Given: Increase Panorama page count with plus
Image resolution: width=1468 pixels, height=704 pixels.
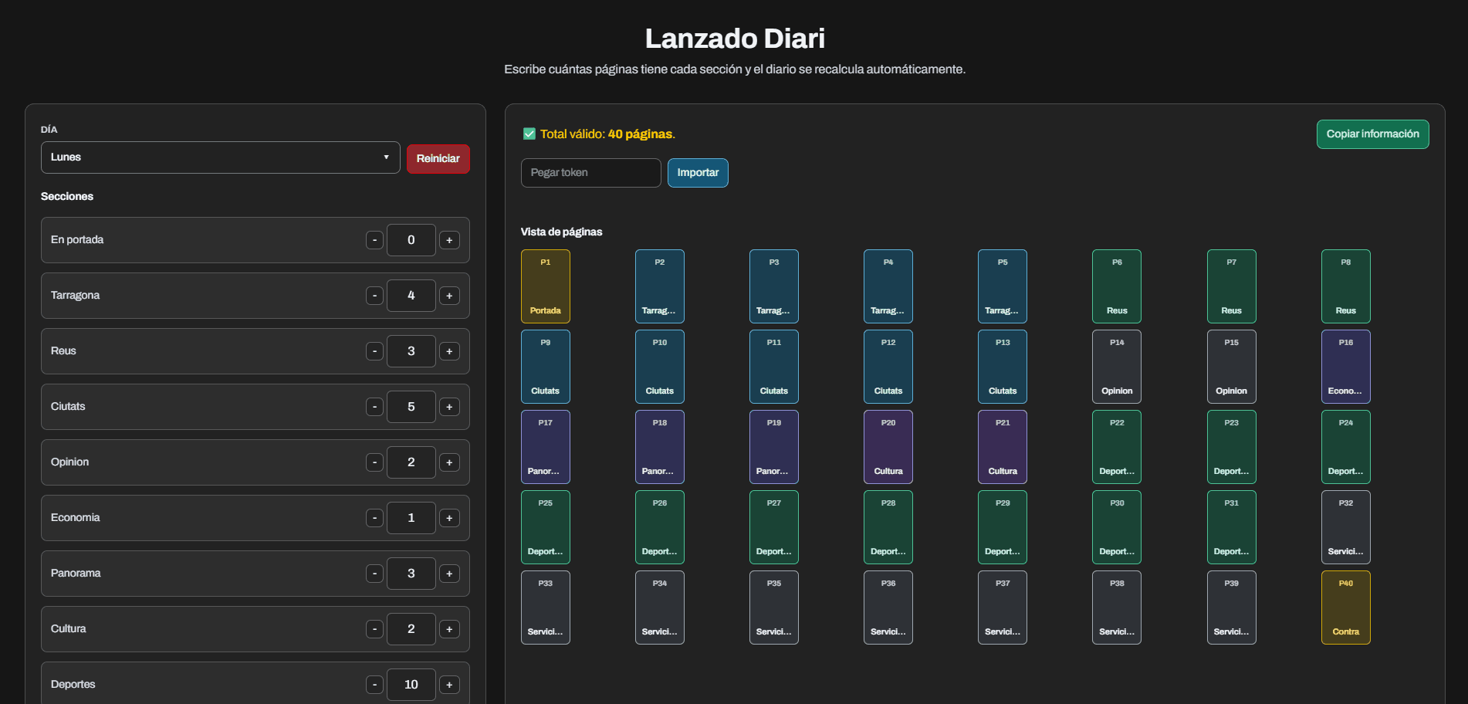Looking at the screenshot, I should [x=449, y=574].
